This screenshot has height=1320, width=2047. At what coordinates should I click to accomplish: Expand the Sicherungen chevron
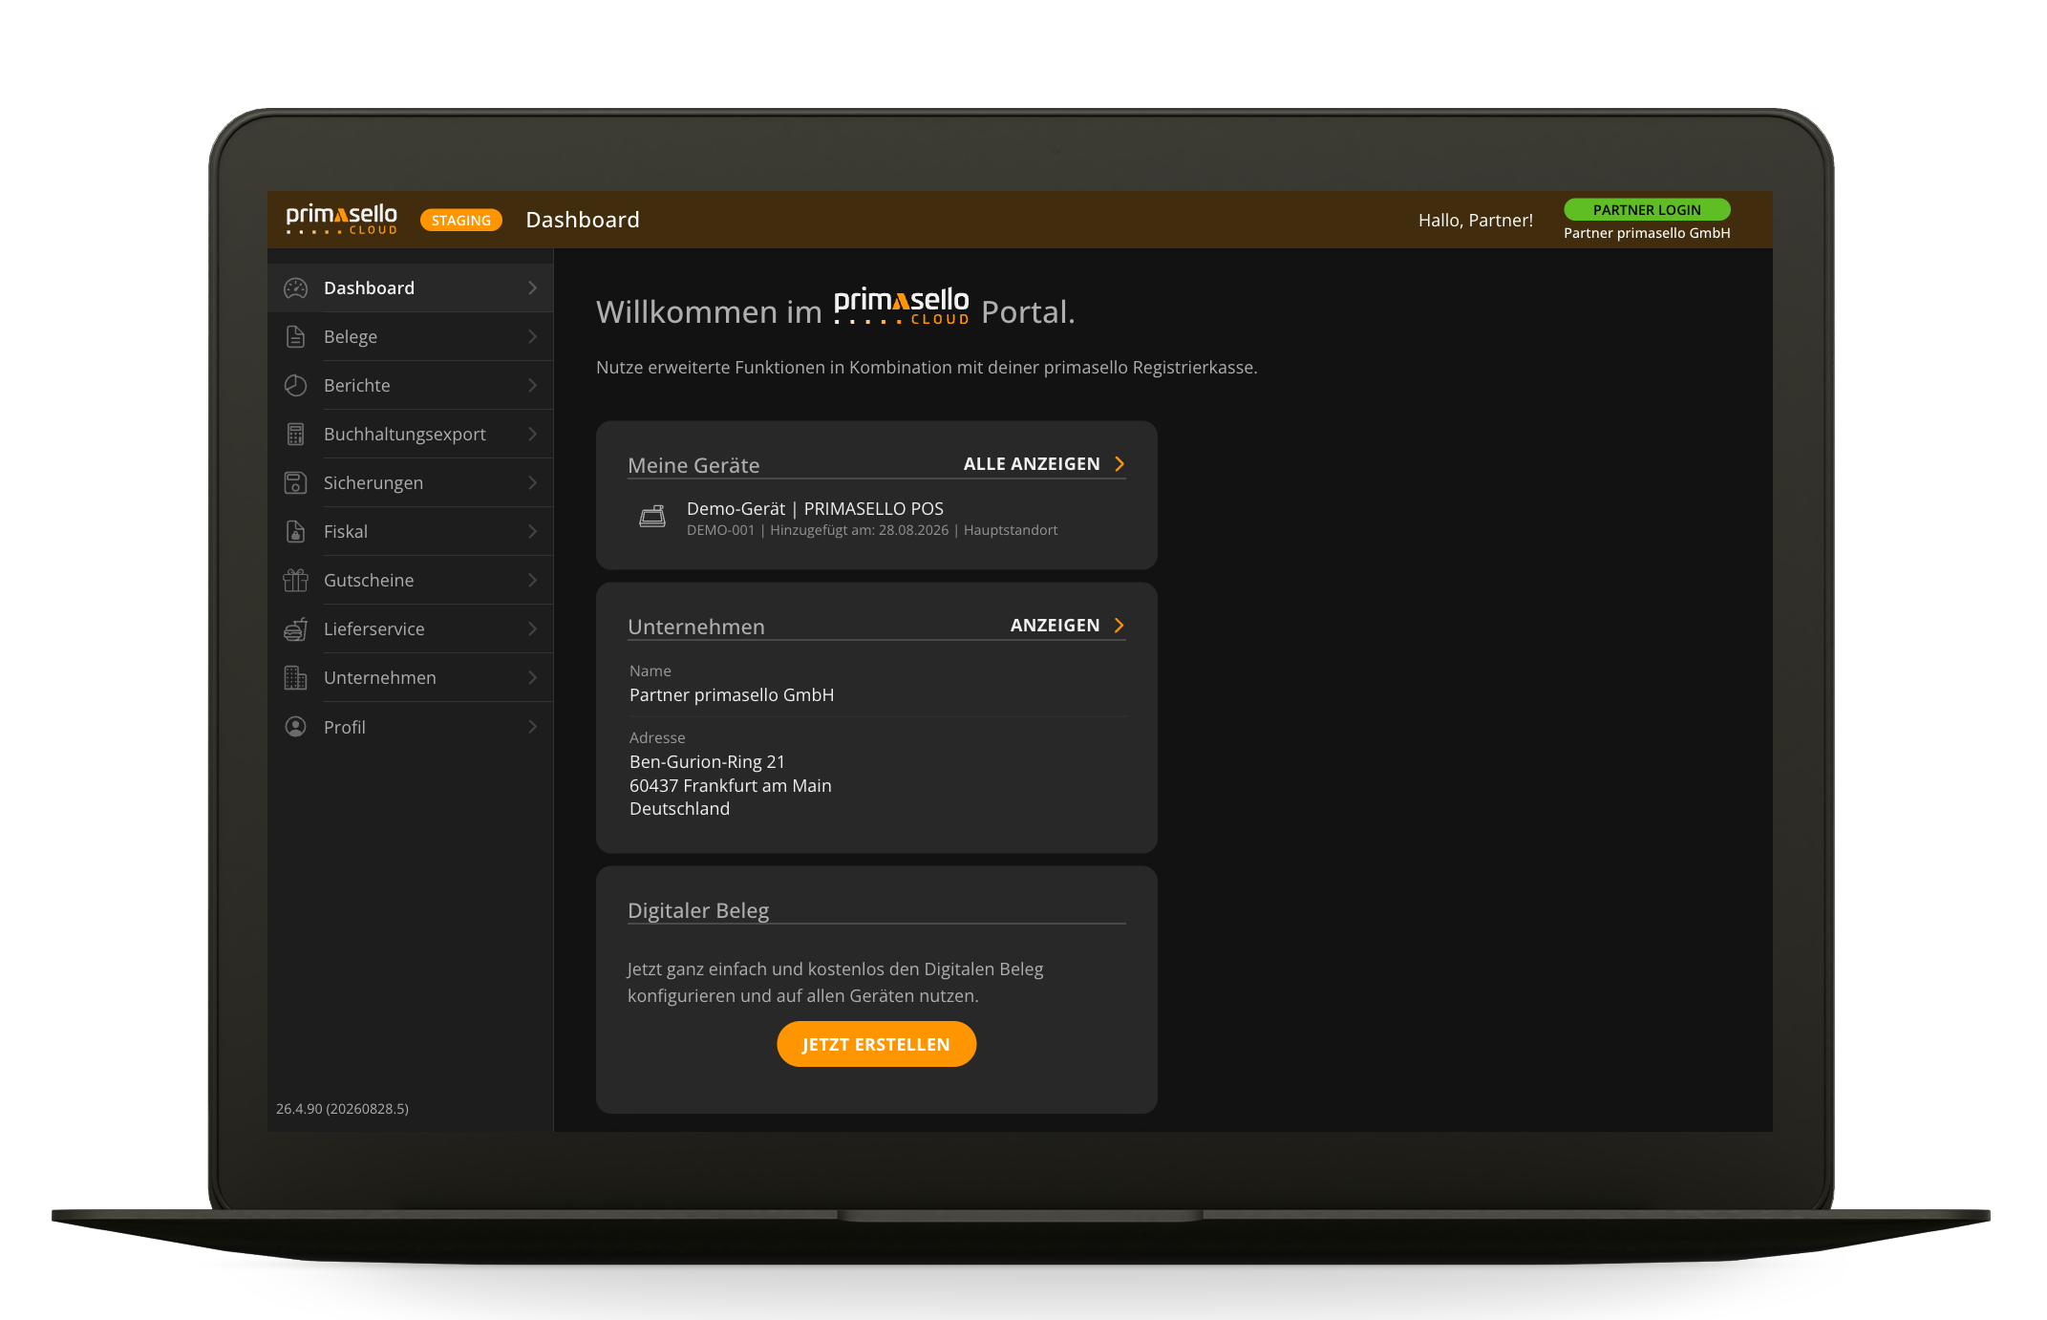click(533, 483)
